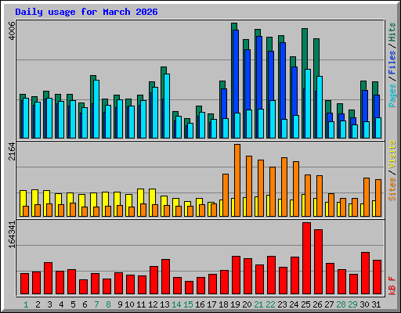Screen dimensions: 401x313
Task: Click the 'Sites' legend label
Action: [x=392, y=189]
